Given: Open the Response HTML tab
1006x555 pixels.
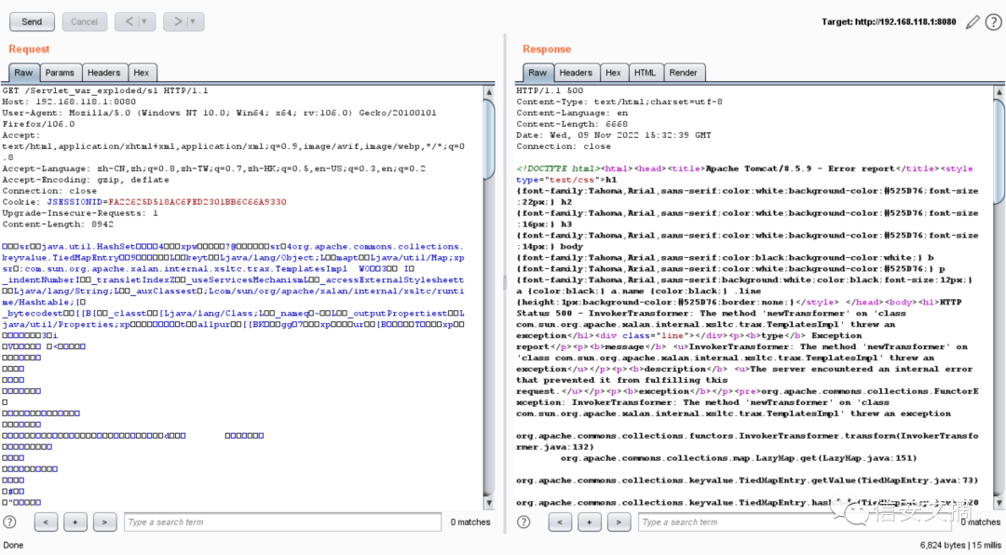Looking at the screenshot, I should point(645,73).
